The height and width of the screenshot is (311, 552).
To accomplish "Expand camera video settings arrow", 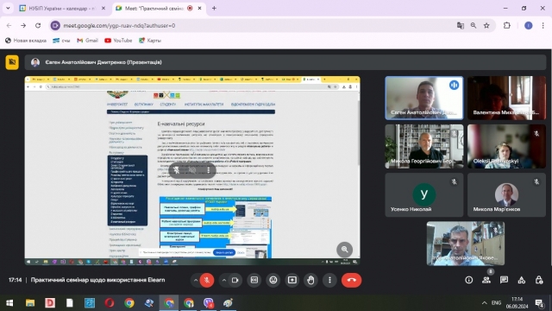I will coord(224,280).
